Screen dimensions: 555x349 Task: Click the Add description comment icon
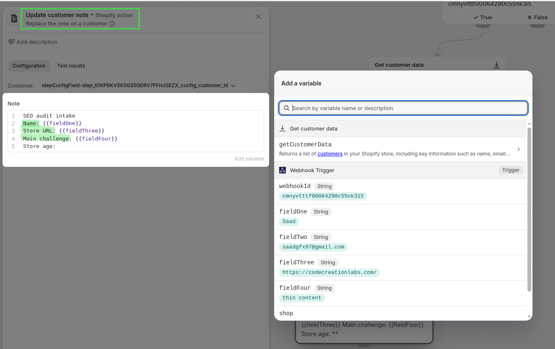12,42
